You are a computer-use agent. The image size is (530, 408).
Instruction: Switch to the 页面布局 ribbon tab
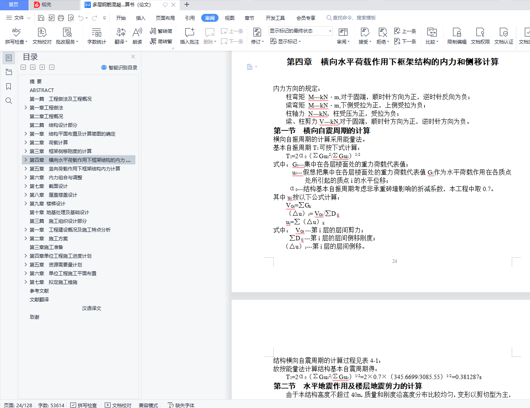tap(165, 18)
